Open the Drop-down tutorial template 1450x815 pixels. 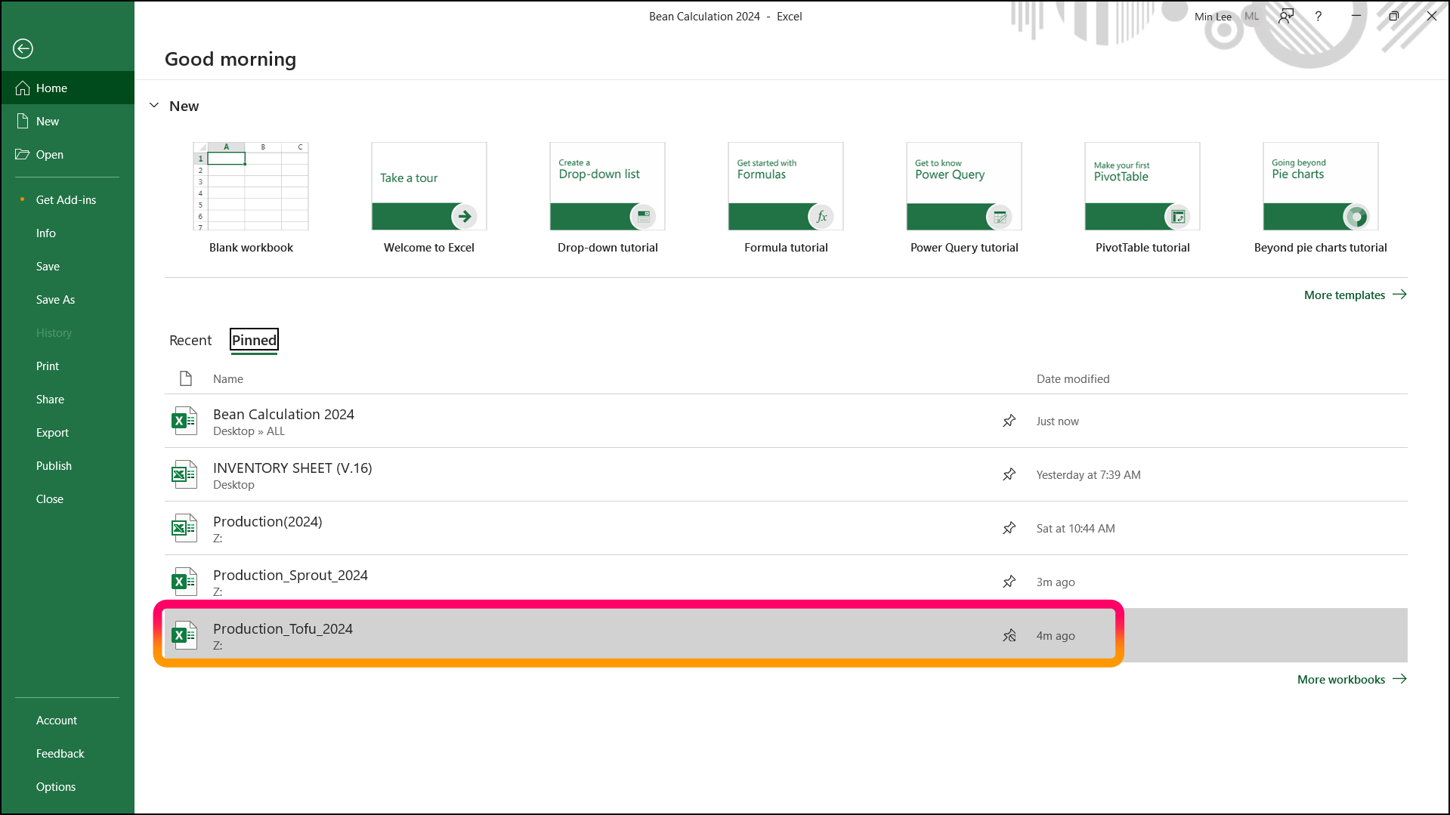[x=608, y=198]
